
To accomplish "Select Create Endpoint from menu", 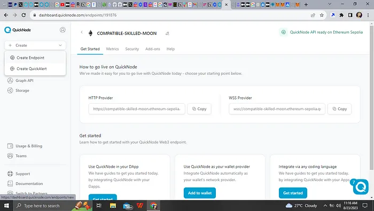I will click(x=35, y=58).
